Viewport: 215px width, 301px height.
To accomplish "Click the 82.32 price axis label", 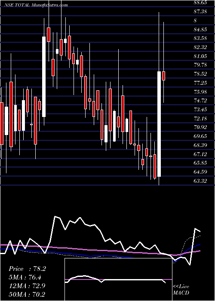I will [200, 47].
